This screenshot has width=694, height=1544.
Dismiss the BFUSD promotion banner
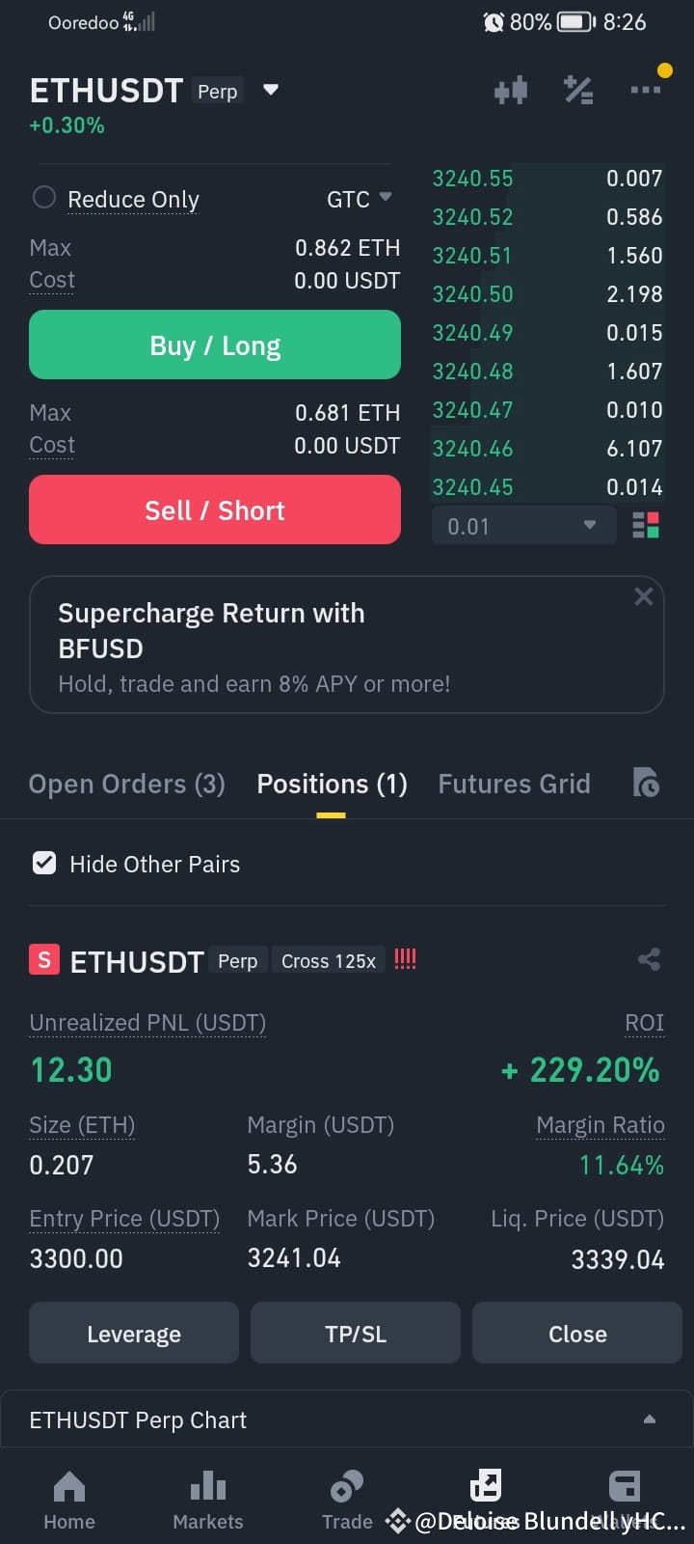click(644, 596)
